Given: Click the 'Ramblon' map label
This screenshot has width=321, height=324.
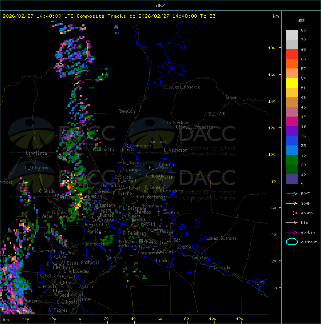Looking at the screenshot, I should click(x=127, y=111).
